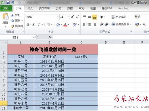Click the decrease indent icon
This screenshot has width=149, height=111.
102,24
